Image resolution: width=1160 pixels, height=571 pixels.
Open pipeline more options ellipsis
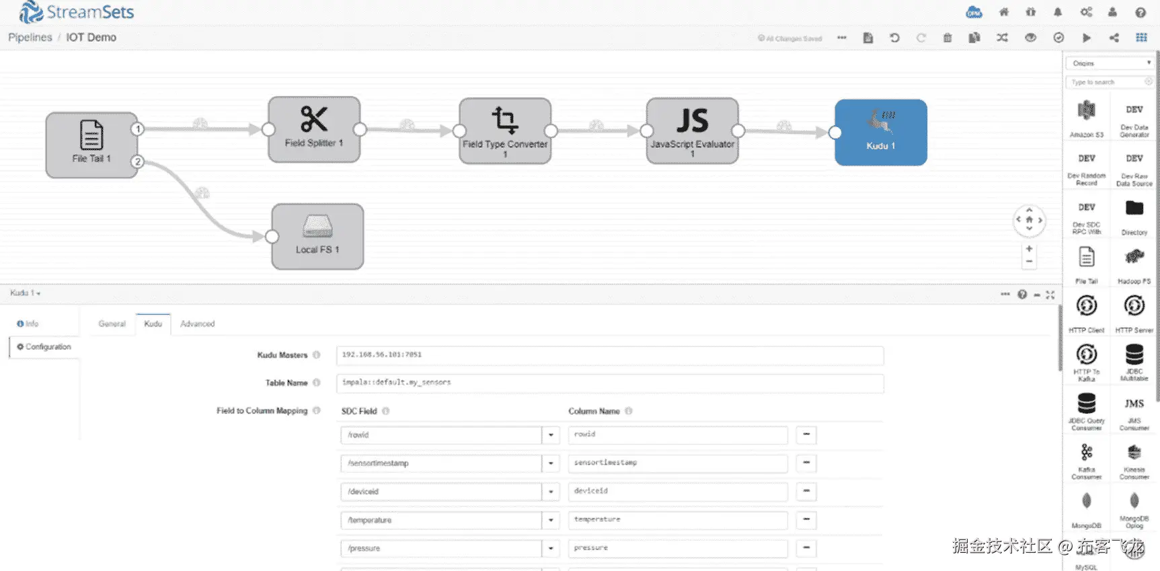841,38
